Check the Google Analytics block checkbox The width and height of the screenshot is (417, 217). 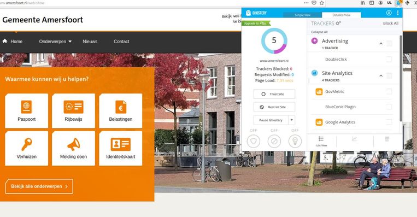(389, 122)
